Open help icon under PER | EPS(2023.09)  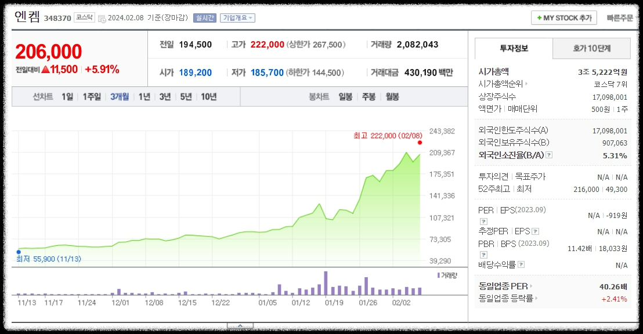[484, 222]
